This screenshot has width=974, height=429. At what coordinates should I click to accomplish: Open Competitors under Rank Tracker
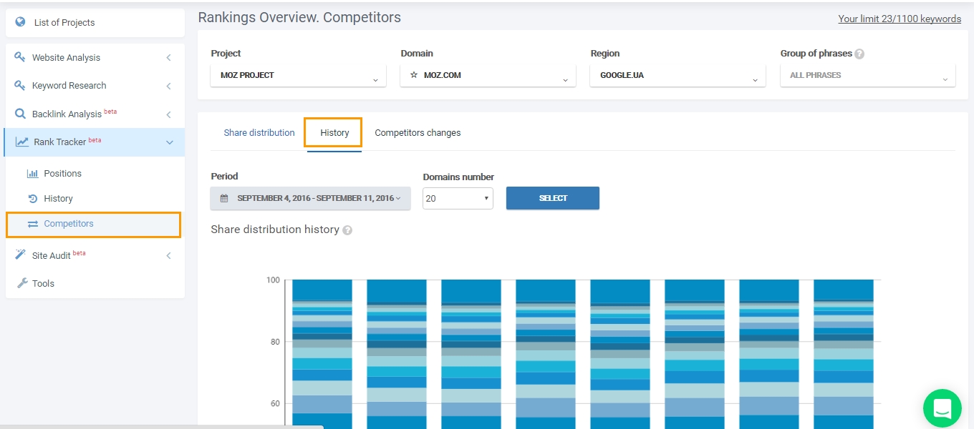69,224
